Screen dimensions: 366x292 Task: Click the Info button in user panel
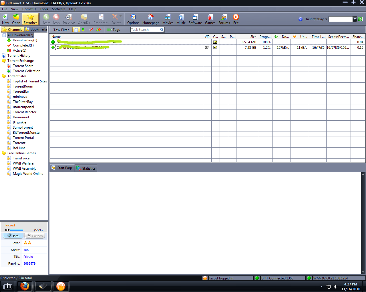tap(13, 236)
